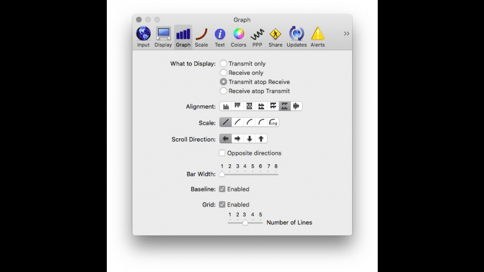Screen dimensions: 484x272
Task: Set Scroll Direction to left arrow
Action: [226, 139]
